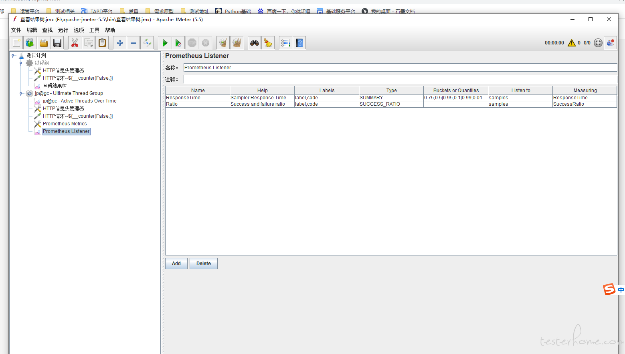This screenshot has height=354, width=625.
Task: Click the Clear broom icon
Action: point(223,43)
